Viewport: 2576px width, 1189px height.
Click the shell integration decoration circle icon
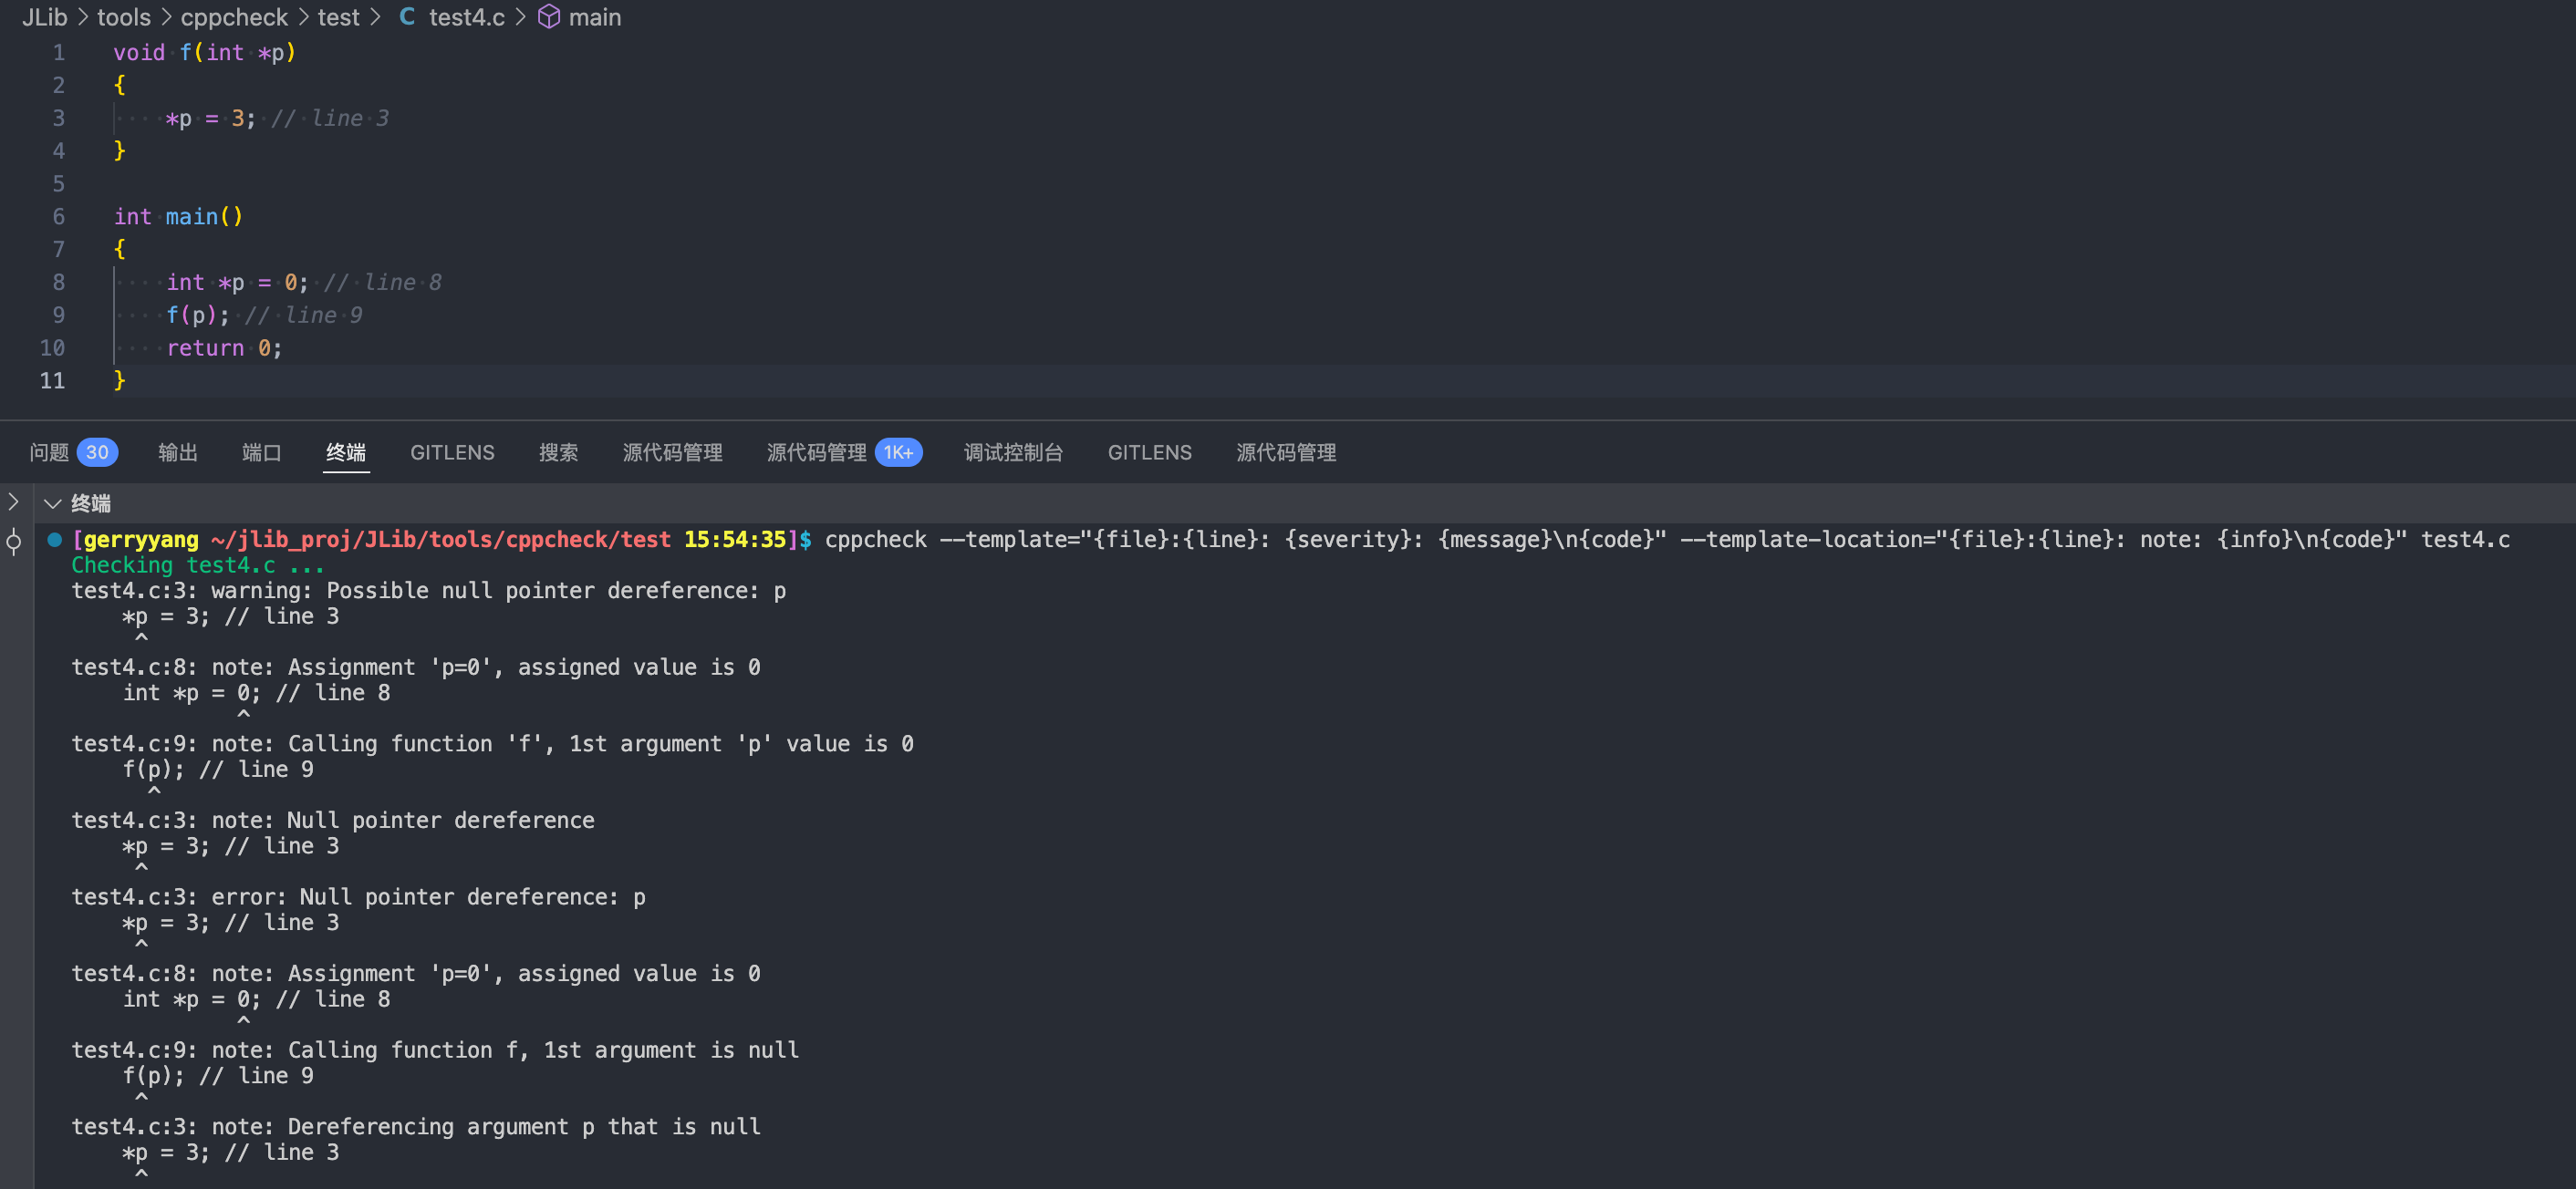(14, 542)
